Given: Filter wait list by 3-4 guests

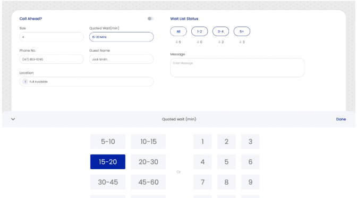Looking at the screenshot, I should coord(220,31).
